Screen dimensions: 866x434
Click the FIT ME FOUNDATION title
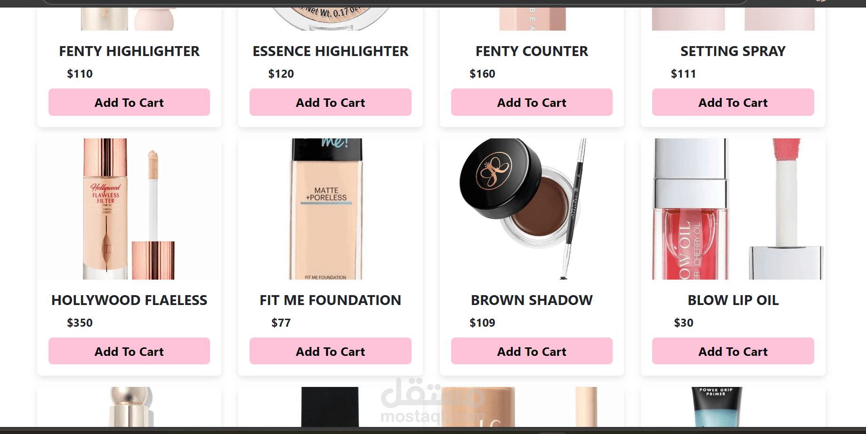(331, 300)
